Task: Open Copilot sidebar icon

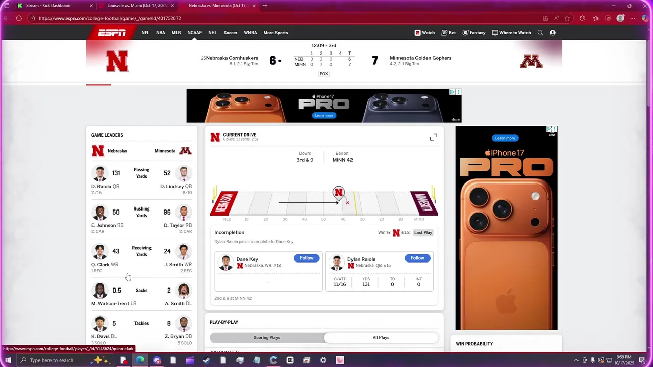Action: (x=646, y=18)
